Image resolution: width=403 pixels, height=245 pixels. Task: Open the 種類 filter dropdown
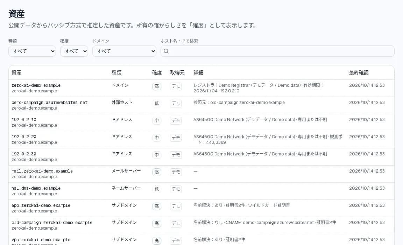click(x=32, y=51)
